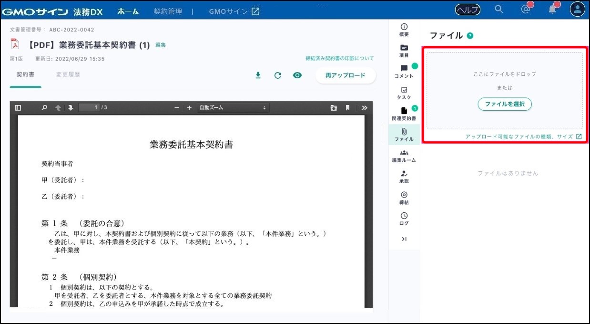
Task: Open the 自動ズーム zoom dropdown
Action: click(233, 108)
